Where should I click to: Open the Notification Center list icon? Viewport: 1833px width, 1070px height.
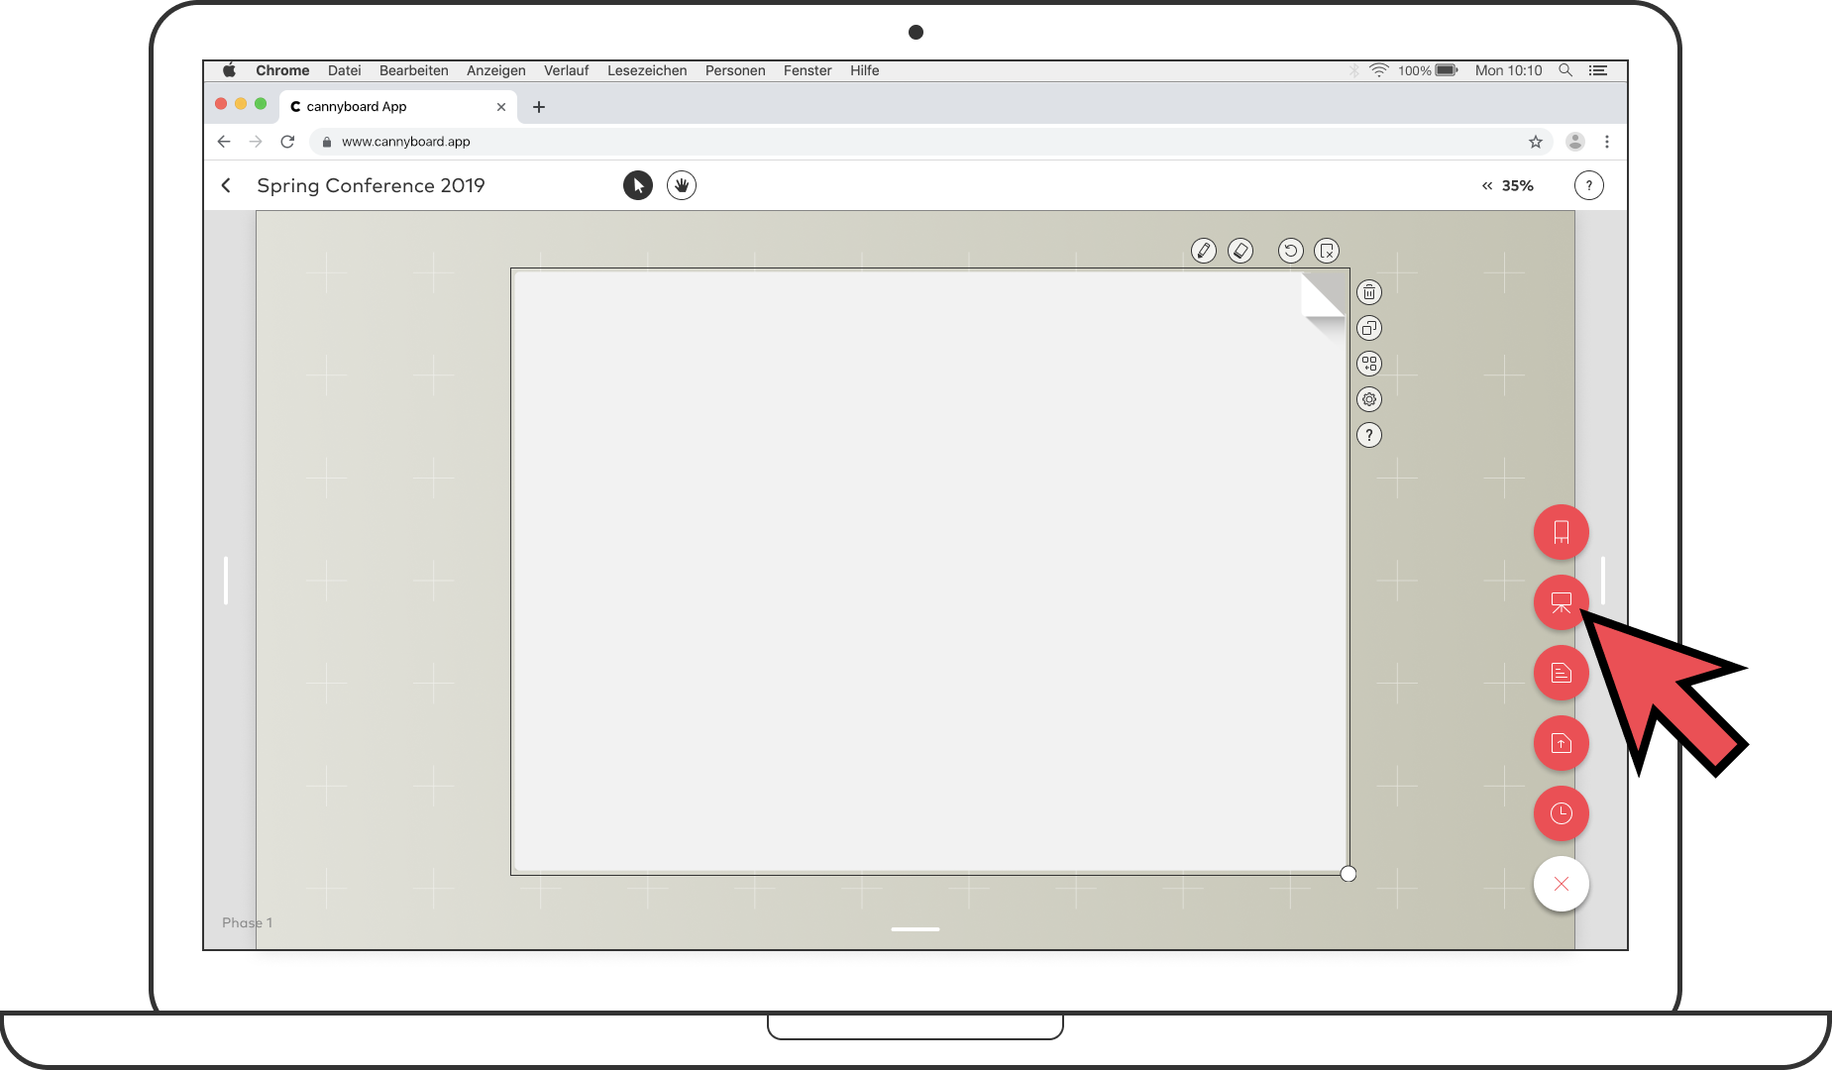pyautogui.click(x=1598, y=70)
